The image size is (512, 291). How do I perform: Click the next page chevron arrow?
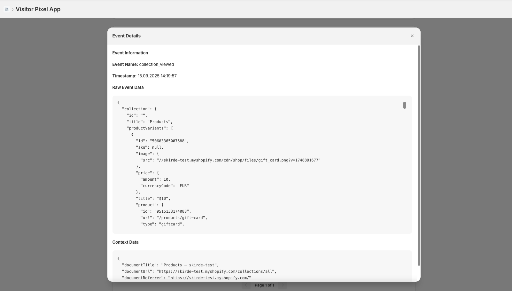283,285
